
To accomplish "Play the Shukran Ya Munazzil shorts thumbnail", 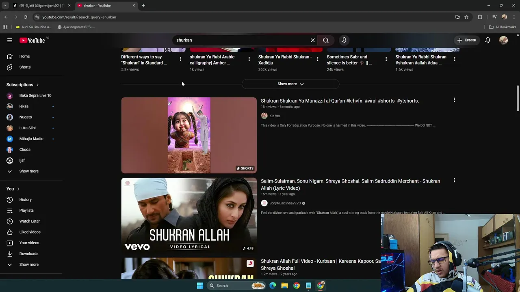I will pos(189,135).
